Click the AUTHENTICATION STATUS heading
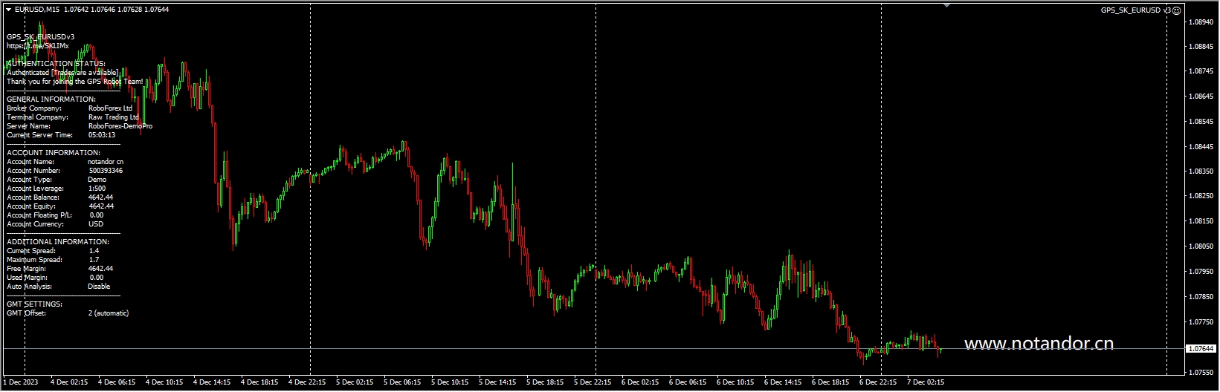 click(x=57, y=64)
